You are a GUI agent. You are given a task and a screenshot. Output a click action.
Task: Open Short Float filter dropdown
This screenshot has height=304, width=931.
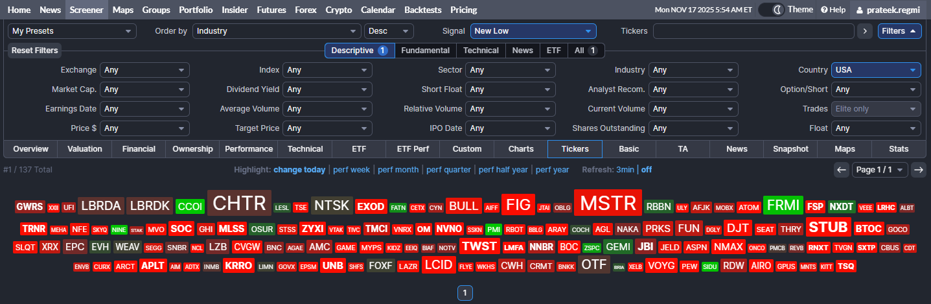[511, 89]
